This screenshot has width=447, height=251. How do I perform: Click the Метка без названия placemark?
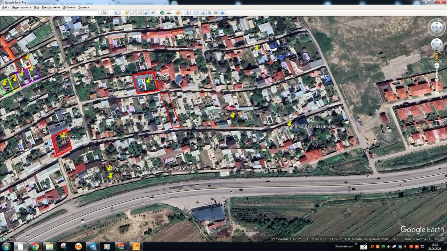click(x=290, y=123)
